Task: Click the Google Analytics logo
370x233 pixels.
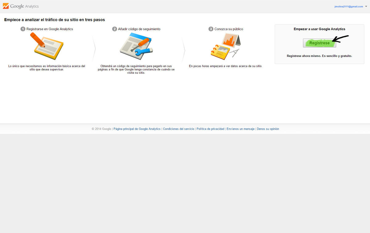Action: click(x=21, y=6)
